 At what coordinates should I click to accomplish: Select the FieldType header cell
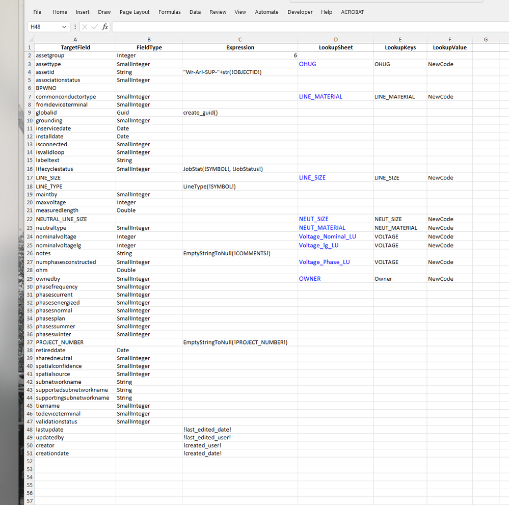pos(149,47)
